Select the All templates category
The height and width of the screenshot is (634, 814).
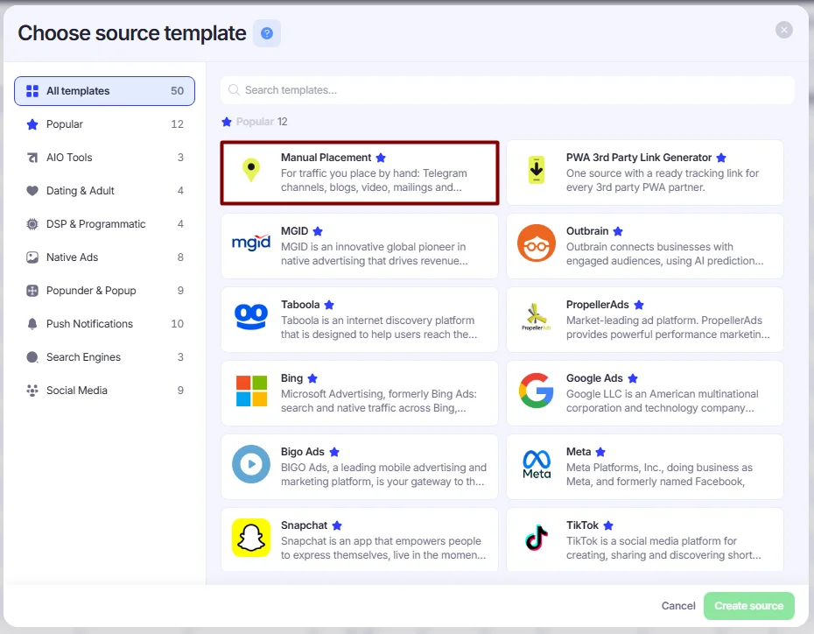104,91
